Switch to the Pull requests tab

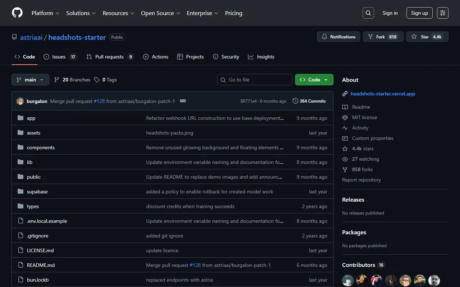110,57
